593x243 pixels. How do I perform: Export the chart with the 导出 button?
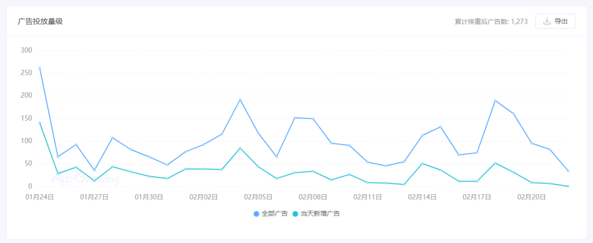coord(555,21)
